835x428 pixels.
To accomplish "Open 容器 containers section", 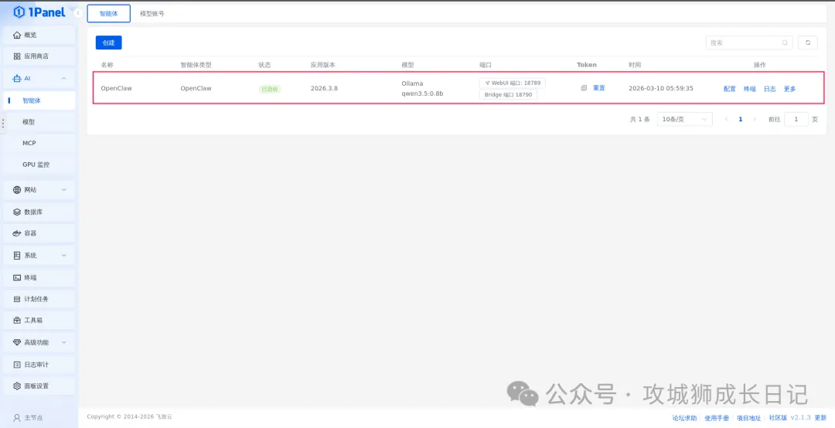I will tap(30, 233).
